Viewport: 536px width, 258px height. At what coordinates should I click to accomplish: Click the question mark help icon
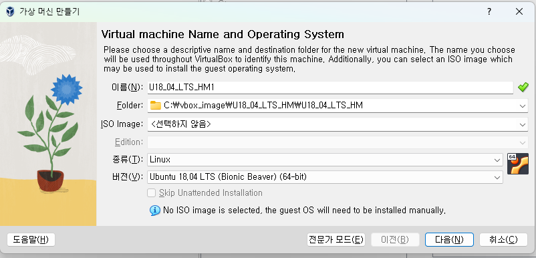[489, 11]
